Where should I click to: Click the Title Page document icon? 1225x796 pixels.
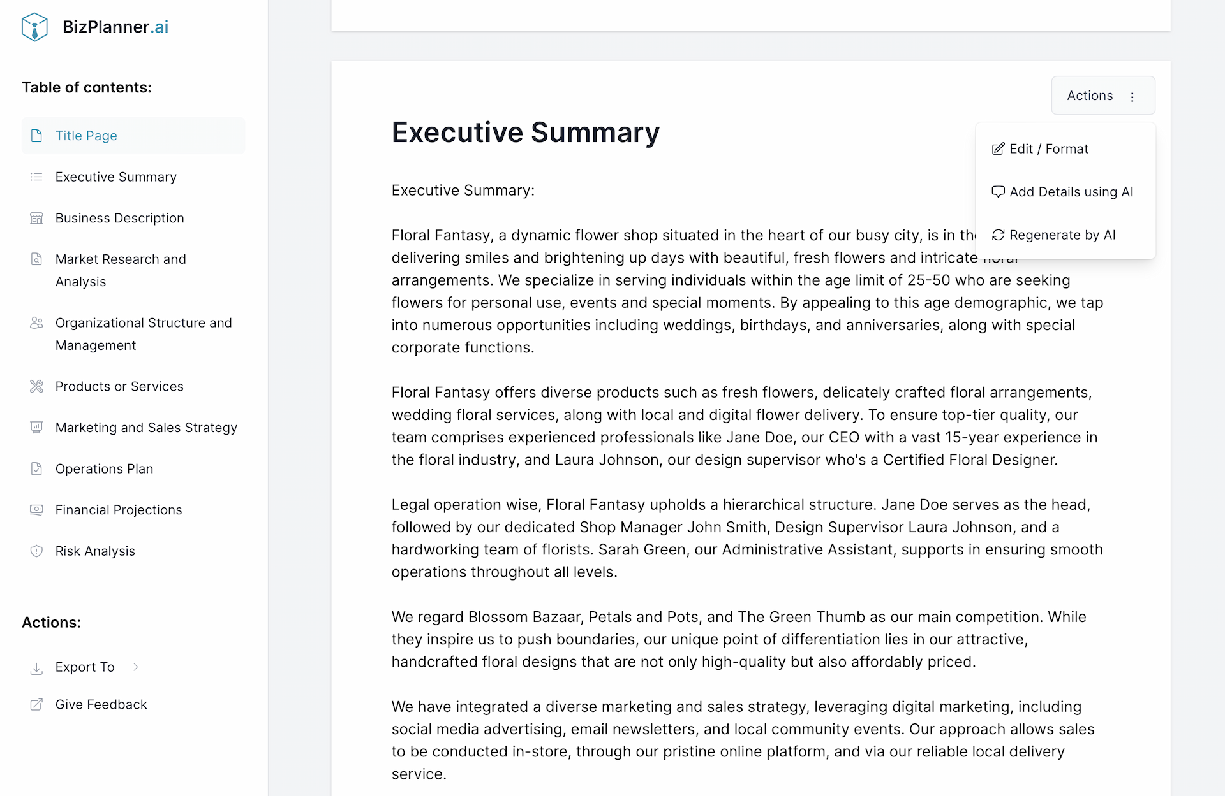37,136
